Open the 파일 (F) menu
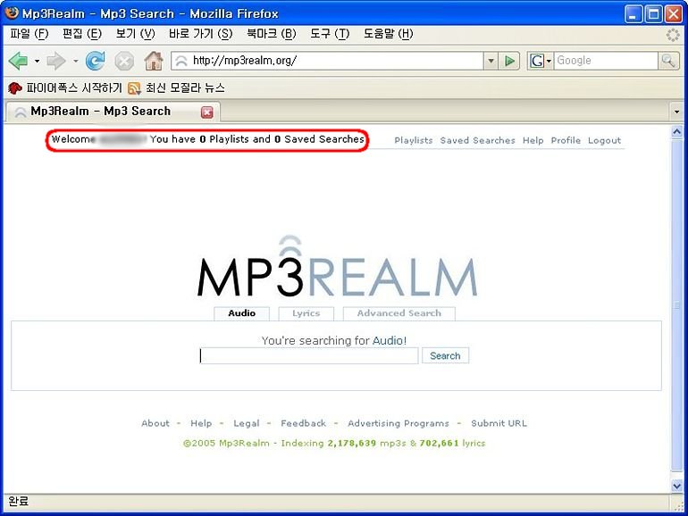Viewport: 688px width, 516px height. pyautogui.click(x=29, y=34)
